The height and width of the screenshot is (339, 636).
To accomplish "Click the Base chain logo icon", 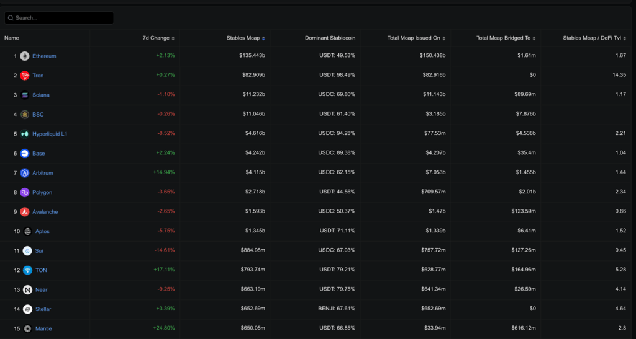I will coord(25,153).
